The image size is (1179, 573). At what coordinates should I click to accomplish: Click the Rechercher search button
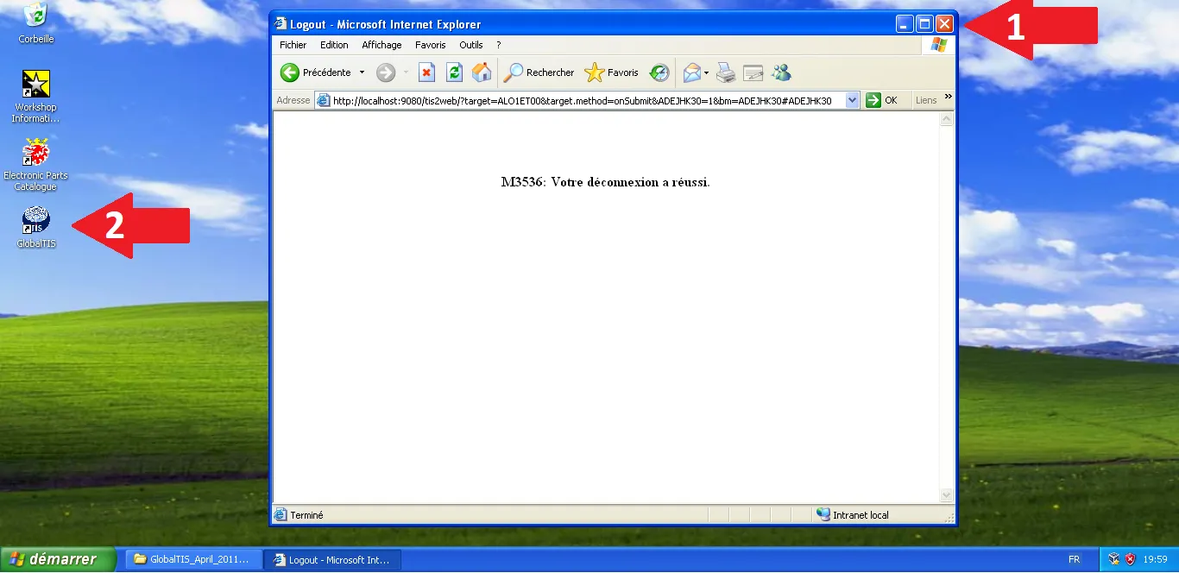[x=539, y=73]
